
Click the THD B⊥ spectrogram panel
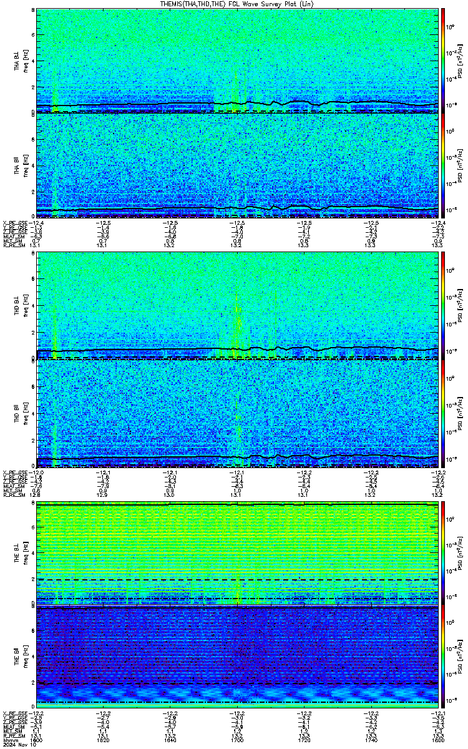[x=237, y=306]
